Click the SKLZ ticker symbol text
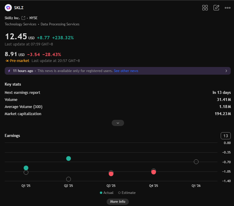234x206 pixels. 19,8
